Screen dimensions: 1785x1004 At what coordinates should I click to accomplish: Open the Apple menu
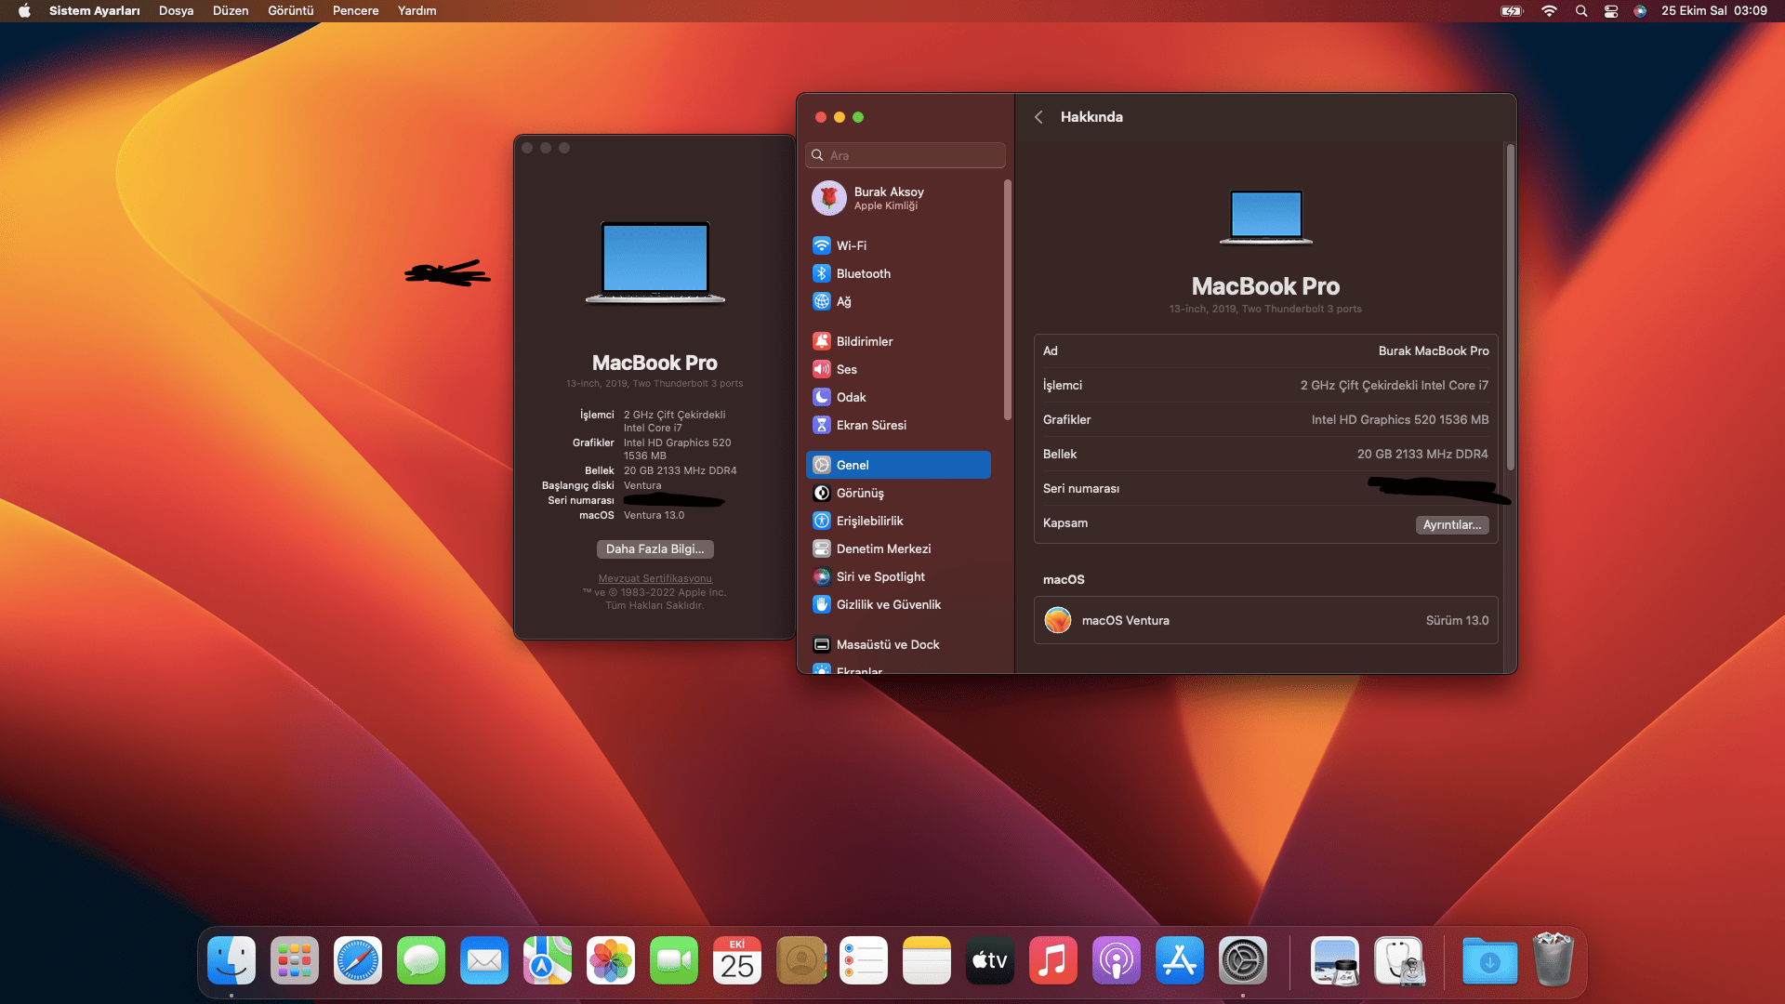point(24,11)
